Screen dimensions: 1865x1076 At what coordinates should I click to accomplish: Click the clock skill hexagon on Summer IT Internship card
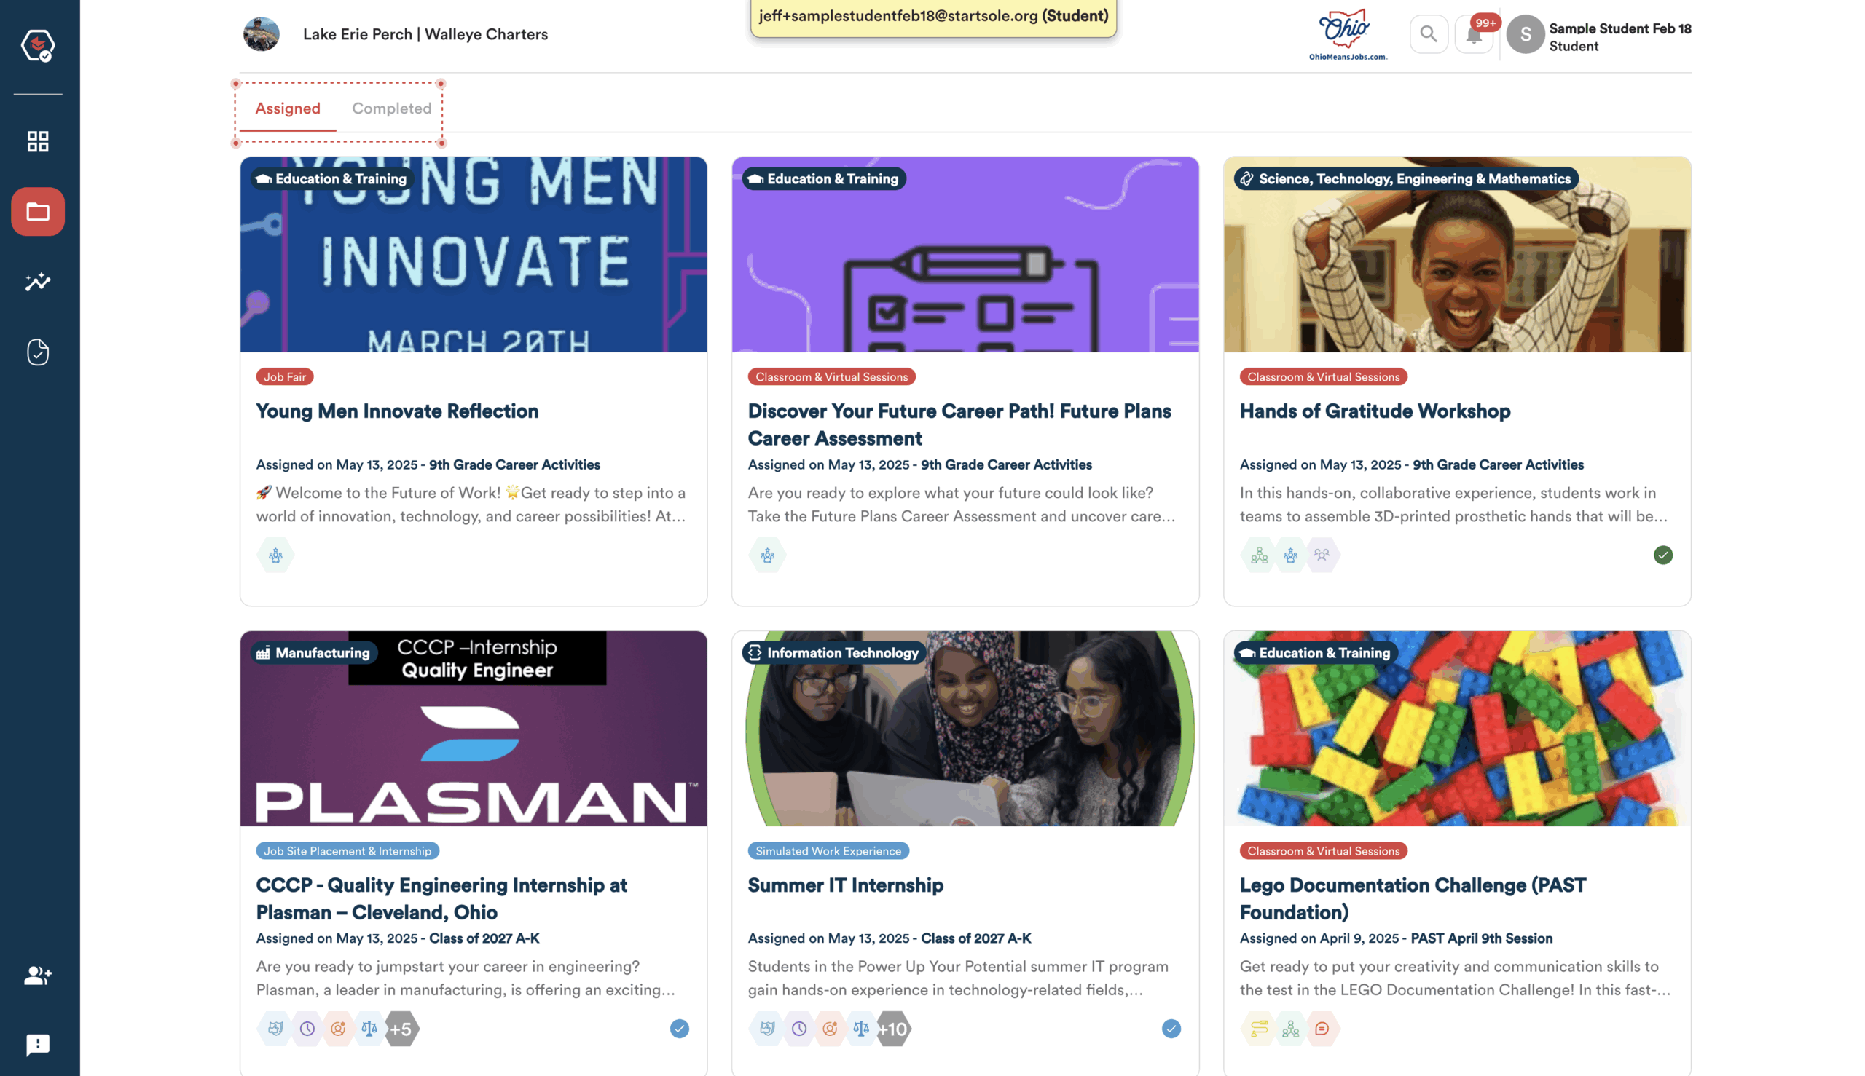[798, 1029]
